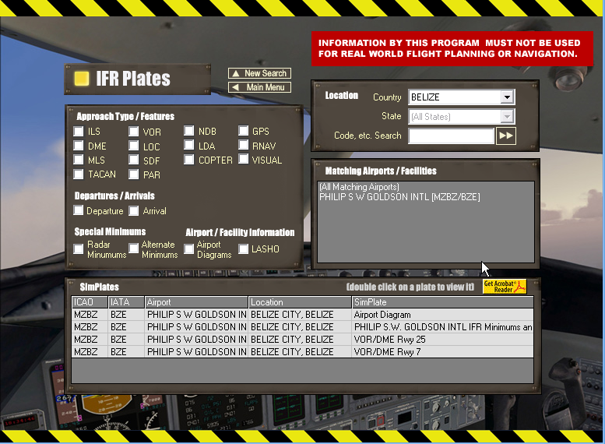Click the yellow IFR Plates square icon
Viewport: 605px width, 444px height.
click(x=81, y=79)
